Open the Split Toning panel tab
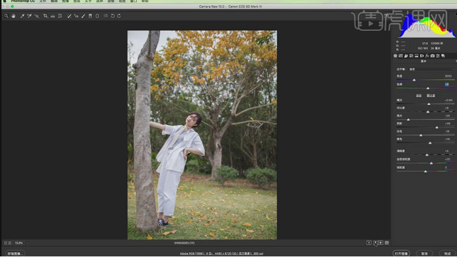Image resolution: width=457 pixels, height=257 pixels. (416, 56)
